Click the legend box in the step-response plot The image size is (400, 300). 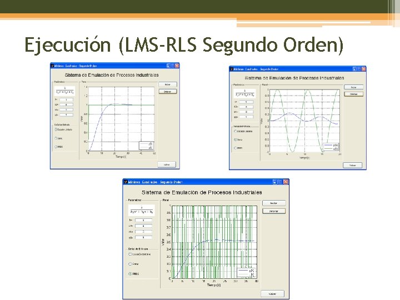pos(147,146)
